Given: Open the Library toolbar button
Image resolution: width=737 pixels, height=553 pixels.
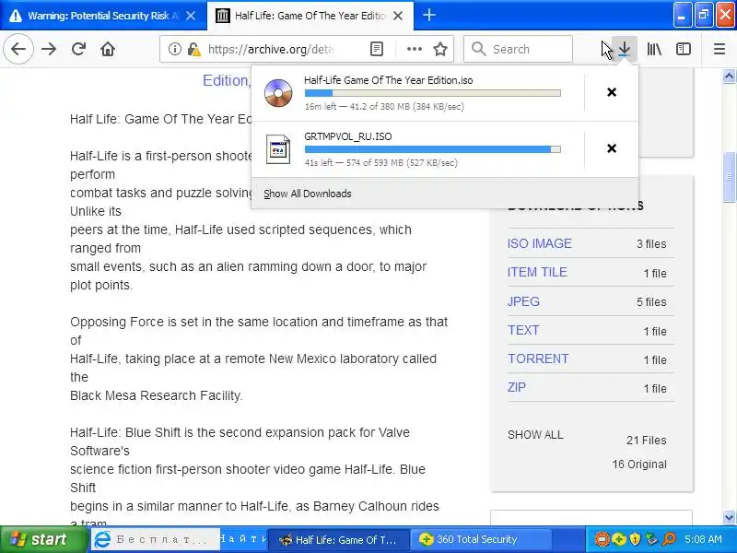Looking at the screenshot, I should 654,49.
